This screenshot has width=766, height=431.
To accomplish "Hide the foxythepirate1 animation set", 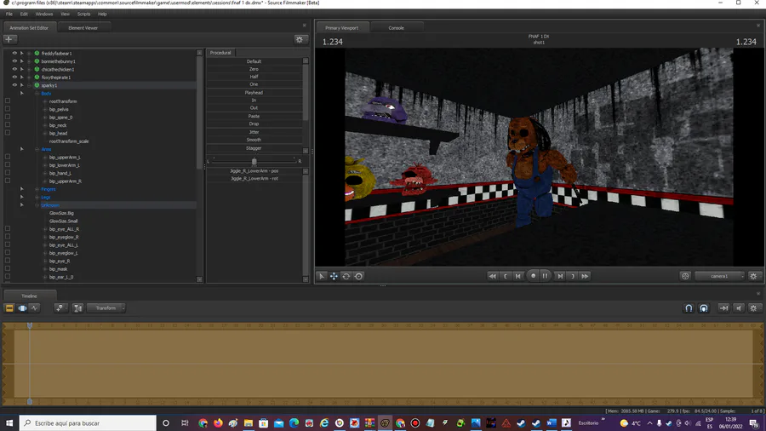I will coord(14,78).
